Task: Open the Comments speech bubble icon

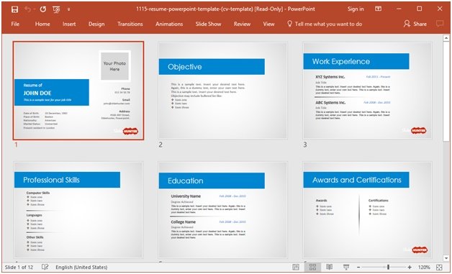Action: pos(440,24)
